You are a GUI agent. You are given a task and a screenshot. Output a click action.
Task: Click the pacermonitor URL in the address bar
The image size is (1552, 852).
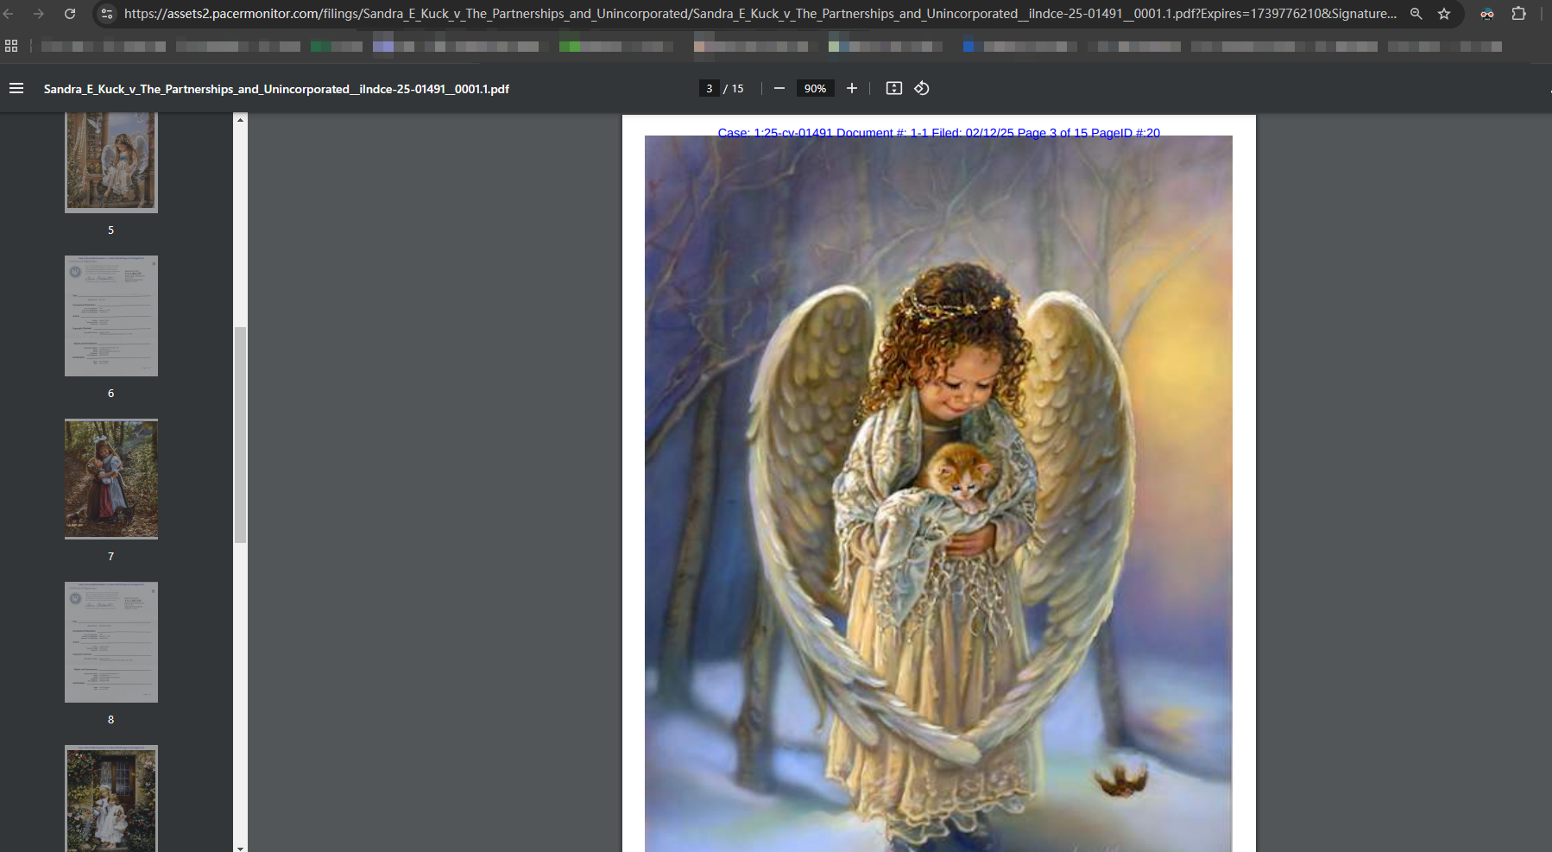click(x=760, y=14)
